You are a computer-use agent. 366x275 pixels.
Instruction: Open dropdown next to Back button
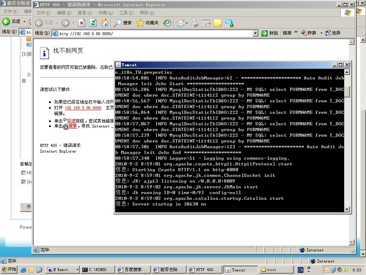tap(57, 23)
